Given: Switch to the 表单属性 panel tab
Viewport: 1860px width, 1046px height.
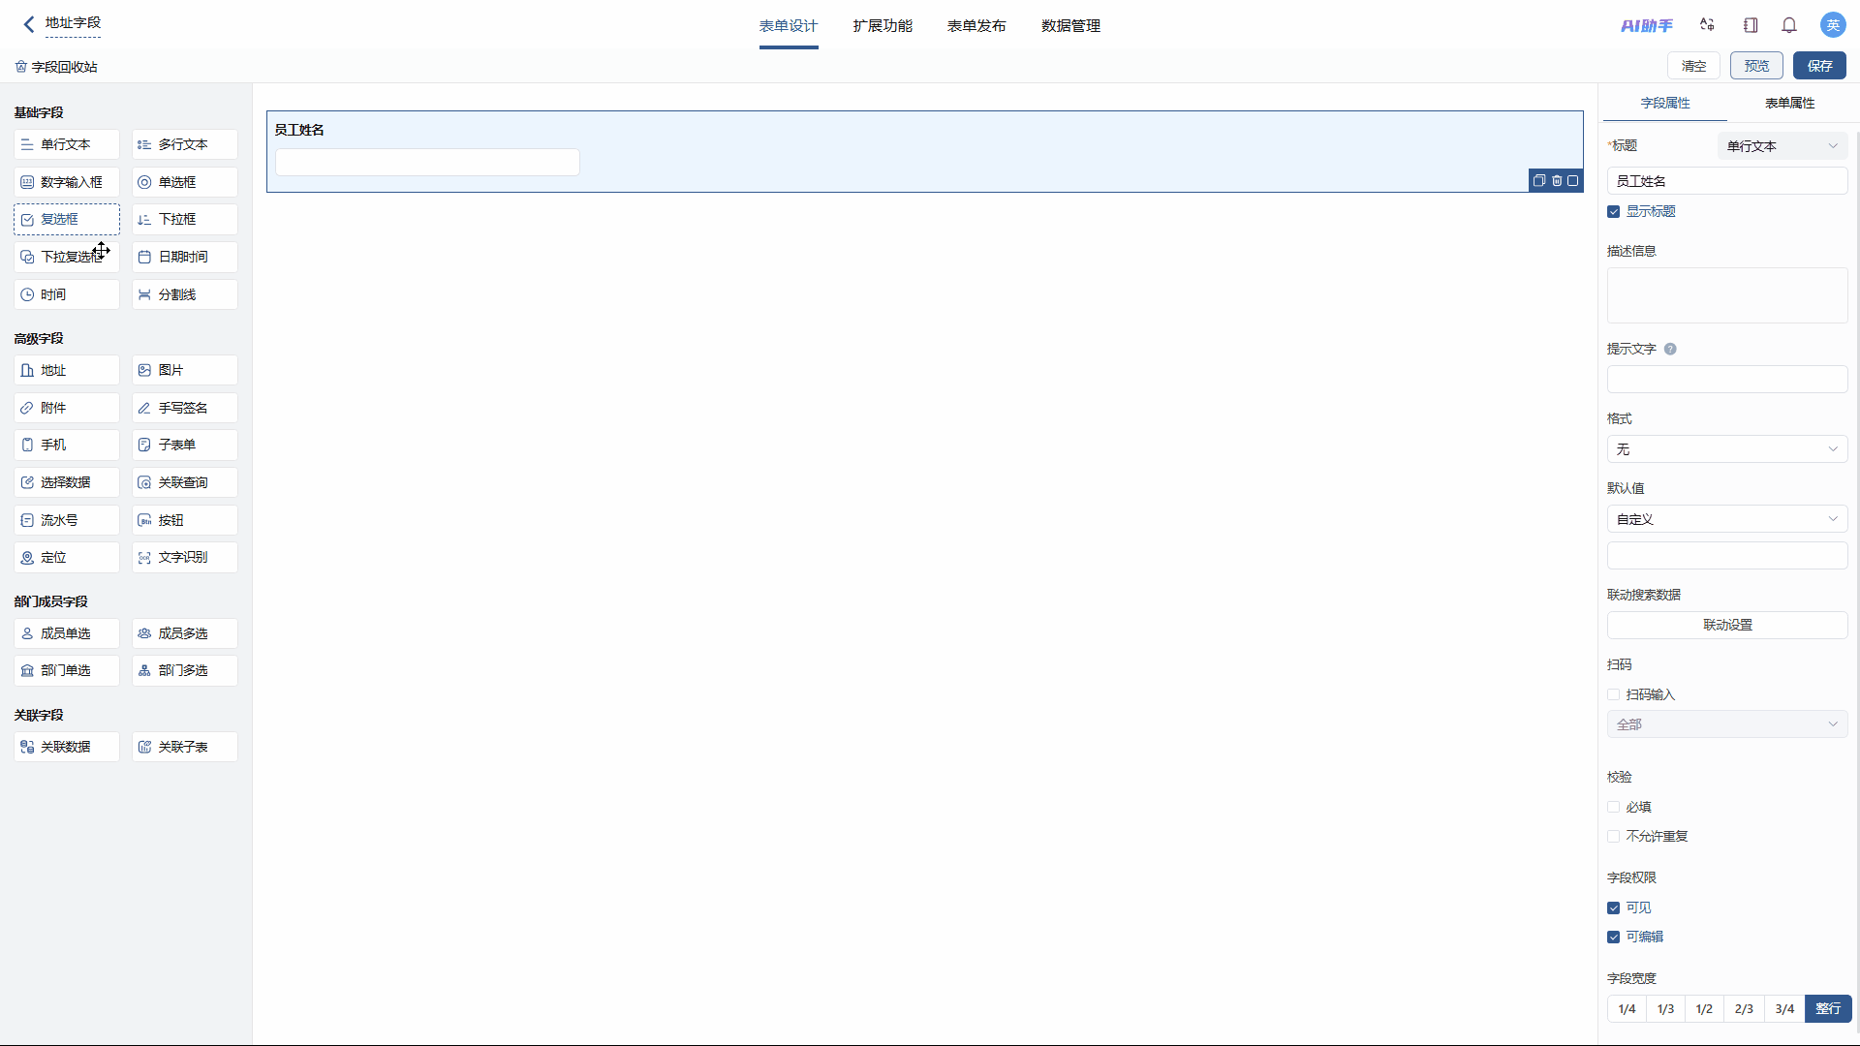Looking at the screenshot, I should click(1789, 103).
